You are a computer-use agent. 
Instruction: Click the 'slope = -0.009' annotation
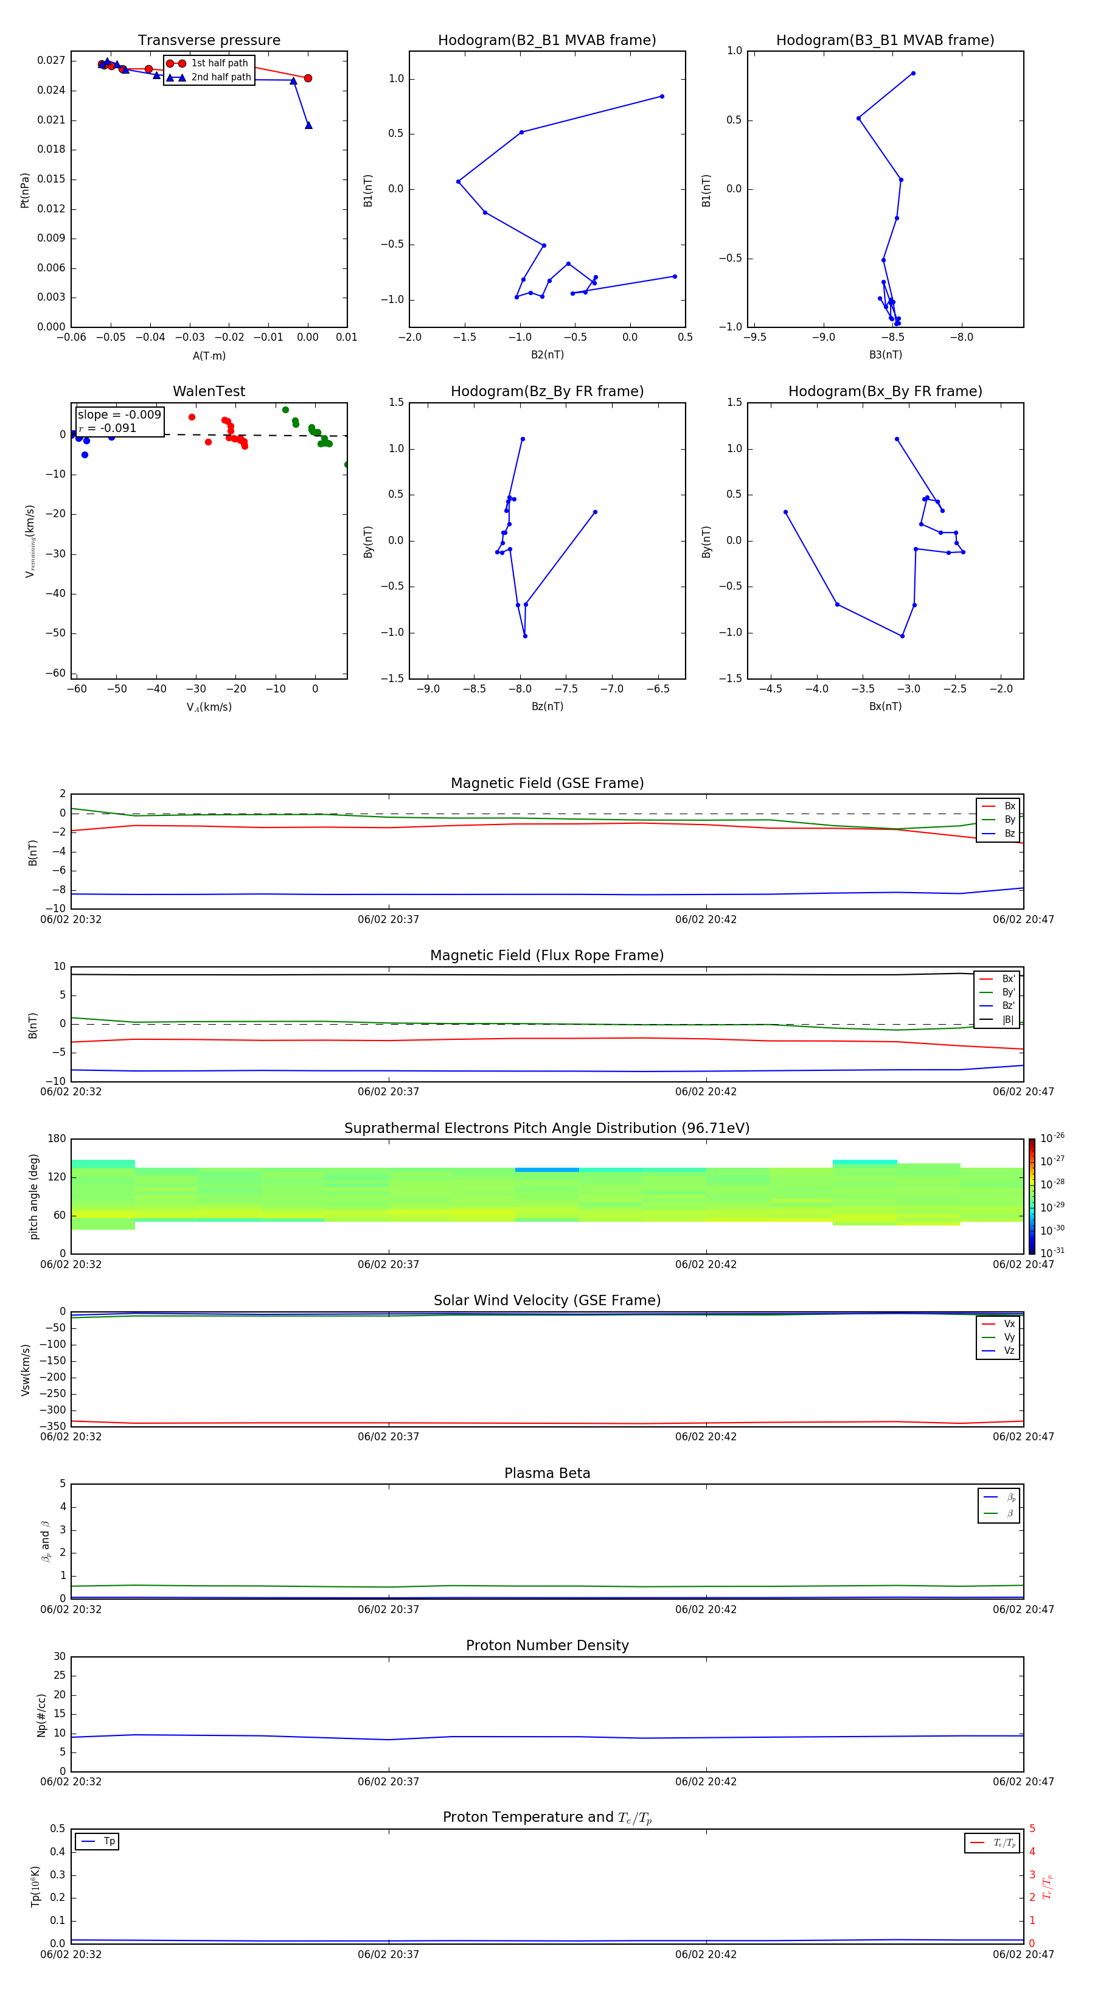pos(119,415)
